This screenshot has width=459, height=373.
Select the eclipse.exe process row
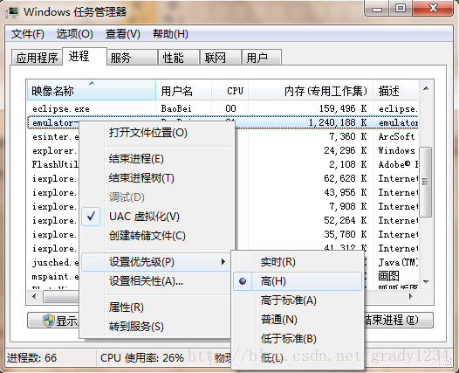pos(223,108)
